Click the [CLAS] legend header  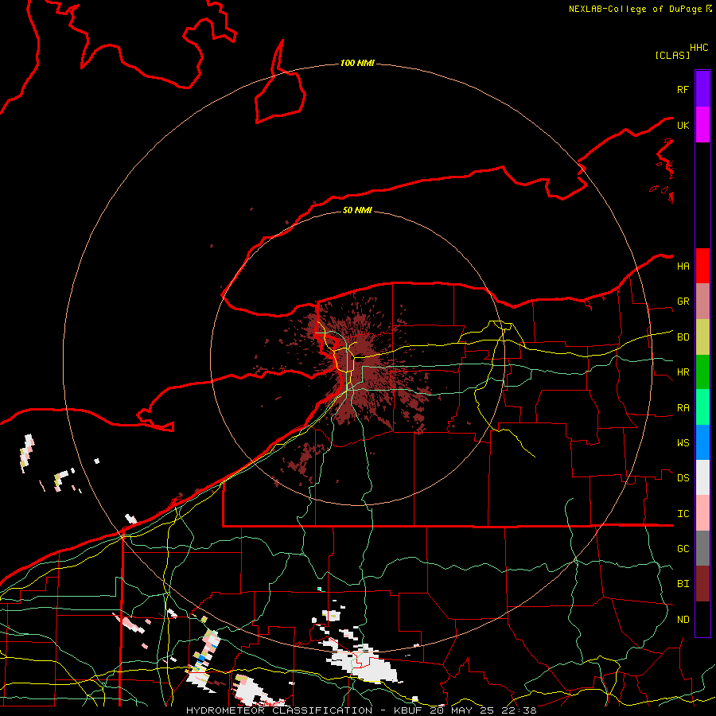click(x=672, y=55)
